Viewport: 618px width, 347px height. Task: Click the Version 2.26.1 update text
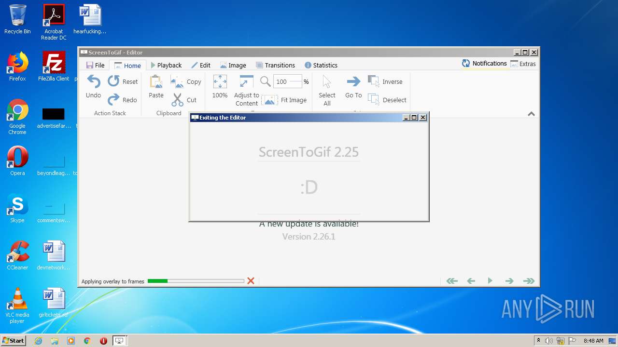pos(309,237)
